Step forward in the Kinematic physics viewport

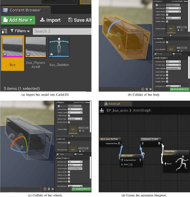coord(53,189)
